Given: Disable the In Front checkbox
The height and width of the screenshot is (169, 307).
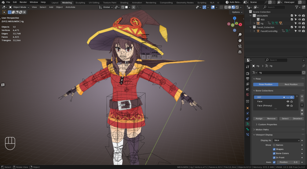Looking at the screenshot, I should [x=274, y=157].
